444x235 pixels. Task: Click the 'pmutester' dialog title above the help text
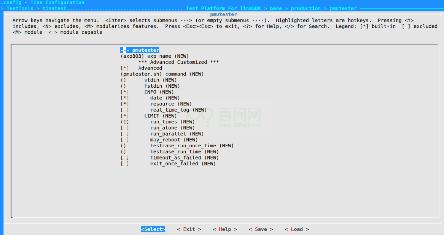(223, 14)
